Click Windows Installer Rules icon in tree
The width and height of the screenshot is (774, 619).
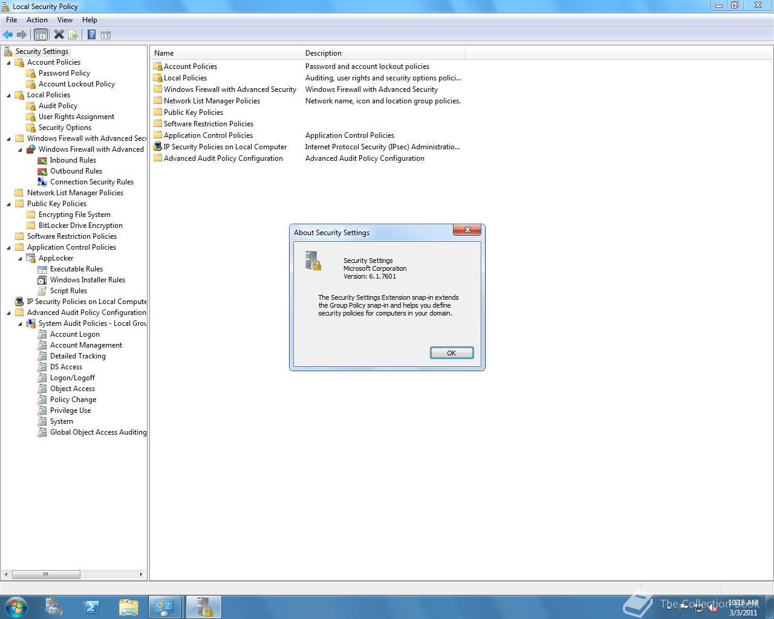point(42,280)
